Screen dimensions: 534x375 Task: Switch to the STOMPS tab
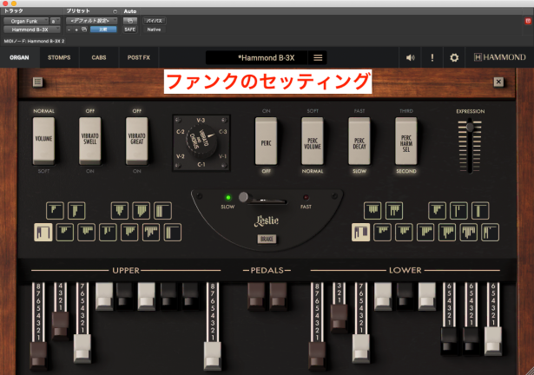pyautogui.click(x=58, y=57)
